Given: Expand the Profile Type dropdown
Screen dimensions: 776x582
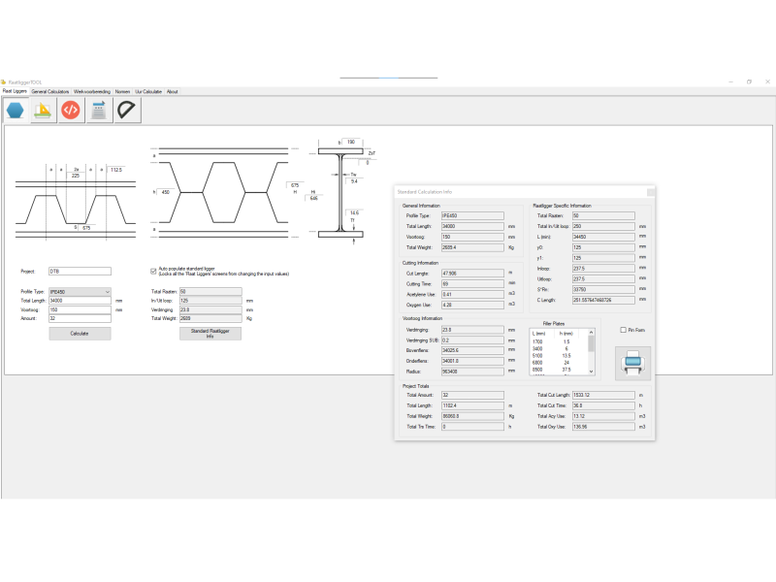Looking at the screenshot, I should pos(106,291).
